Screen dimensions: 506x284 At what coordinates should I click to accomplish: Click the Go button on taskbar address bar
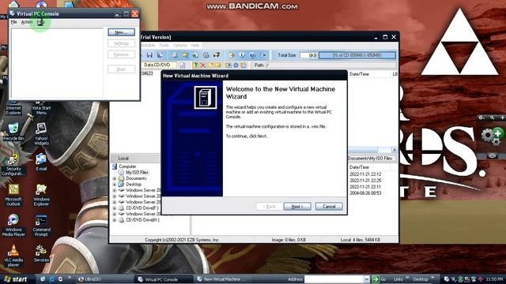tap(379, 279)
